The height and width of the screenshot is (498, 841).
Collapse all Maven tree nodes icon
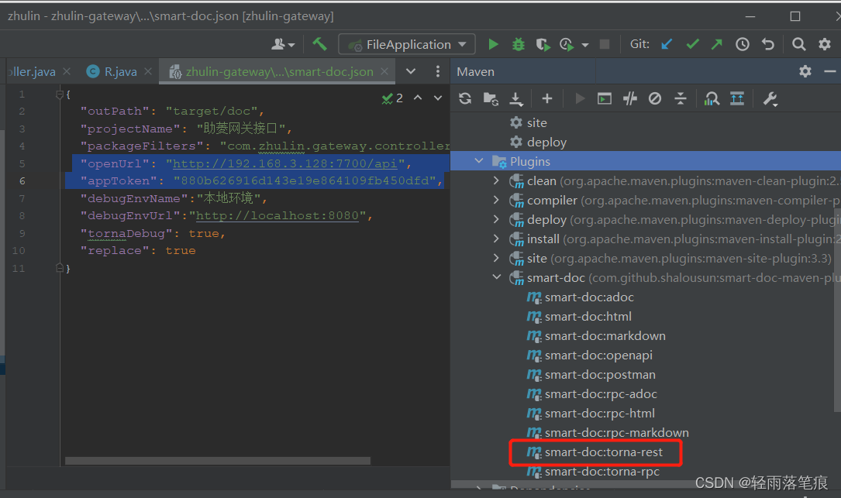(x=680, y=98)
